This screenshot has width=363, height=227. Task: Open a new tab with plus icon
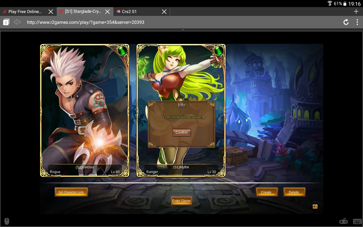coord(356,11)
